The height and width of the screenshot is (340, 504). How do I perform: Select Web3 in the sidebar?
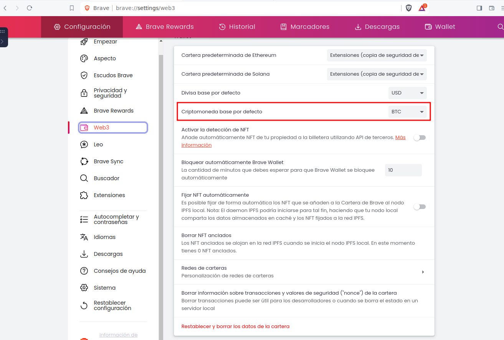click(x=113, y=128)
